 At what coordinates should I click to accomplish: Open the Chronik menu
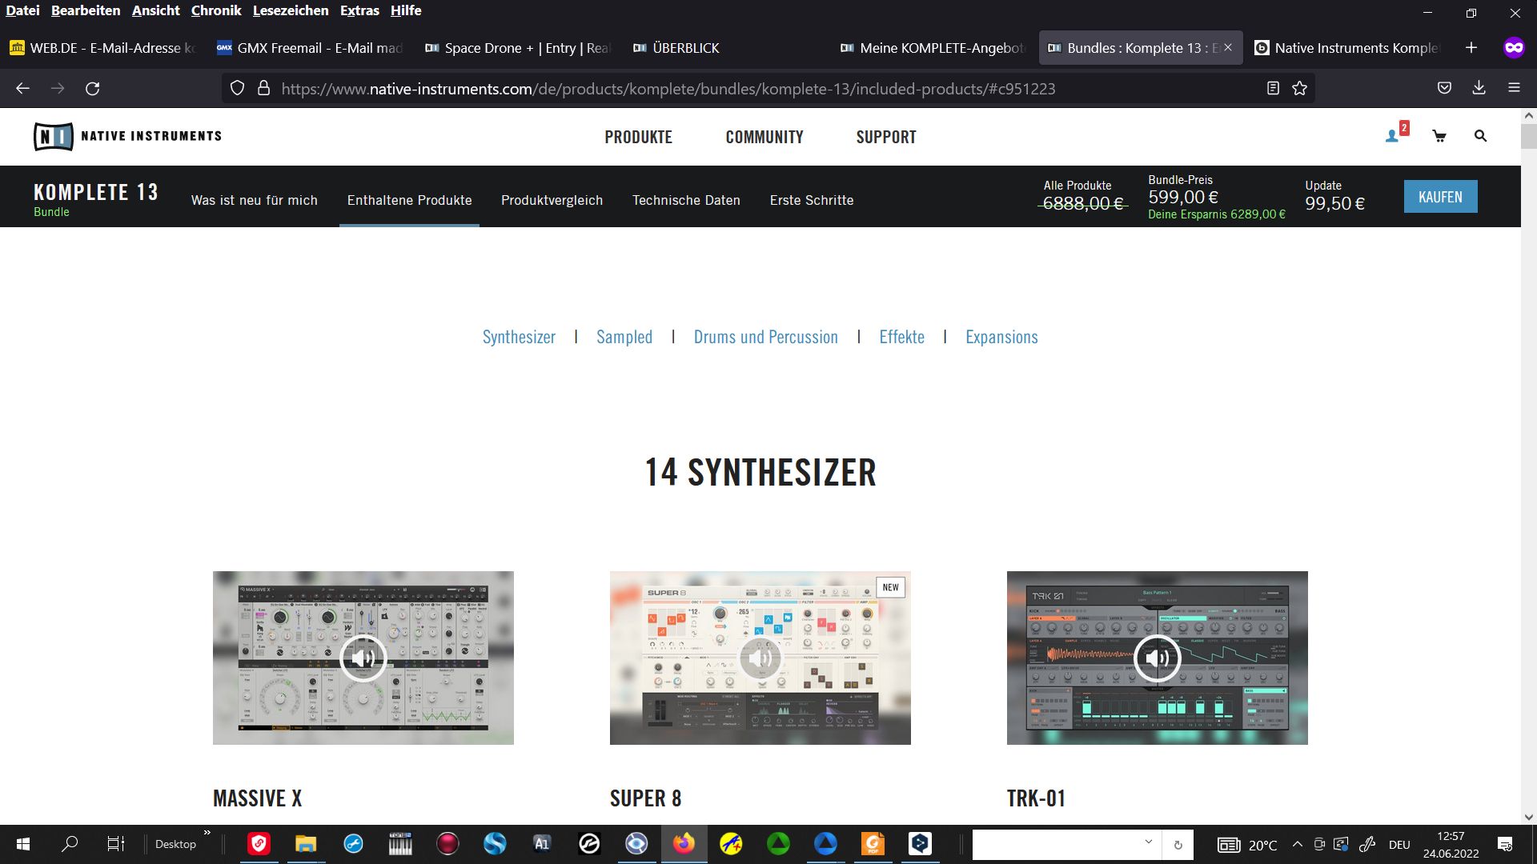coord(216,10)
